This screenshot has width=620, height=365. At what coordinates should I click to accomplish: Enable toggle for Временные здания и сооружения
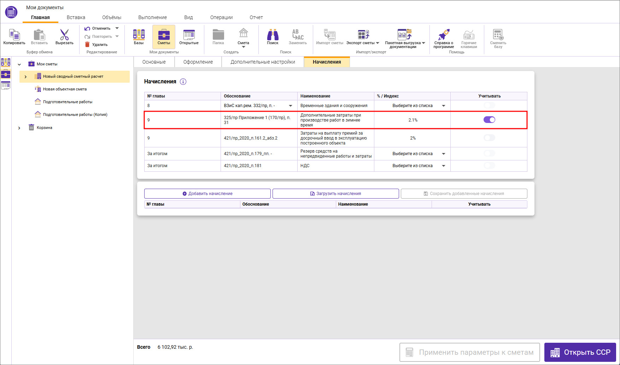489,105
